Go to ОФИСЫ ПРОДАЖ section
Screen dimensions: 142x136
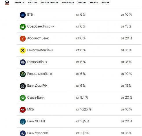point(50,2)
